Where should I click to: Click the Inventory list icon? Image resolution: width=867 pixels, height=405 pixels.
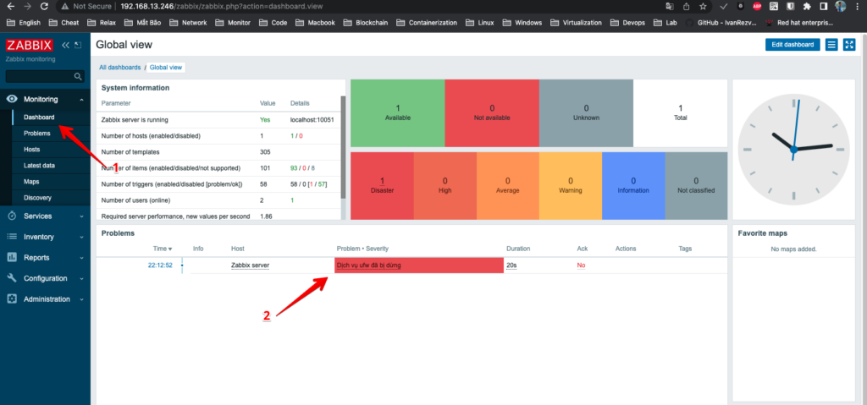click(x=12, y=237)
